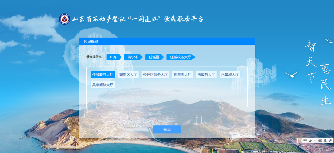The height and width of the screenshot is (153, 334).
Task: Select the 永基城大厅 hall option
Action: (x=230, y=75)
